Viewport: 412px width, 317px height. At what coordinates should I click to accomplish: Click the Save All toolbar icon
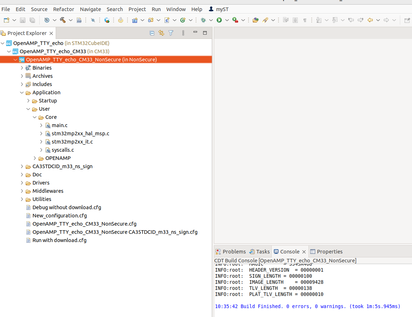tap(32, 20)
